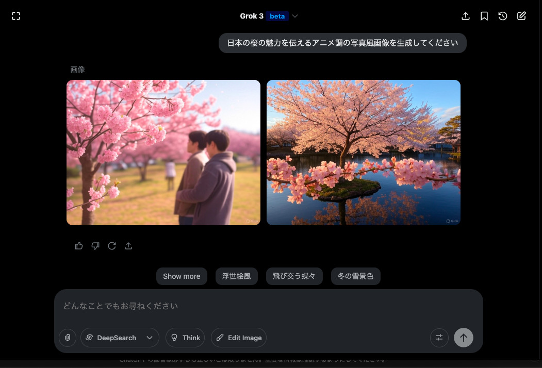Enable DeepSearch mode

[x=112, y=338]
